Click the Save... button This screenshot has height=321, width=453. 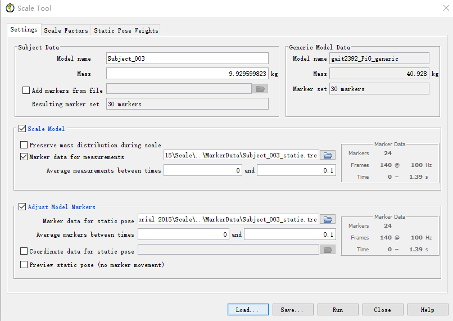[x=293, y=310]
